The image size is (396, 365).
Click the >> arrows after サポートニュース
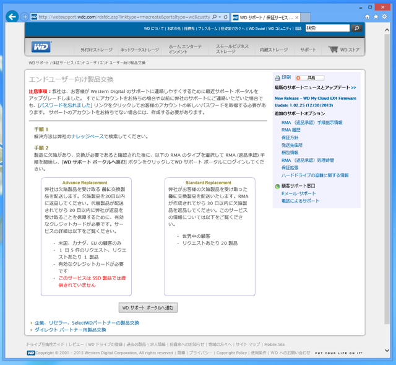coord(353,87)
